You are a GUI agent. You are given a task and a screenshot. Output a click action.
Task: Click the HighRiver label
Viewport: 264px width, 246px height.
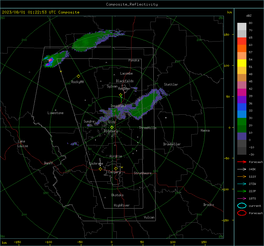[122, 205]
